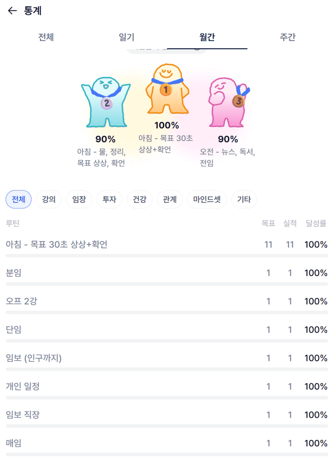Filter routines by 기타 chip
Image resolution: width=336 pixels, height=459 pixels.
pyautogui.click(x=244, y=199)
